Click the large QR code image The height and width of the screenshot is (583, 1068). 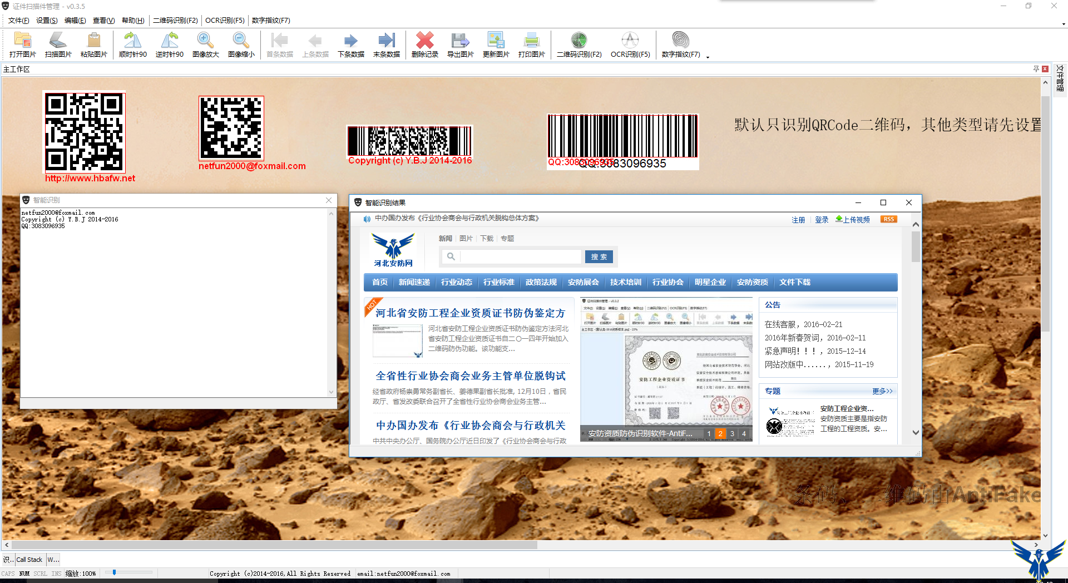85,132
